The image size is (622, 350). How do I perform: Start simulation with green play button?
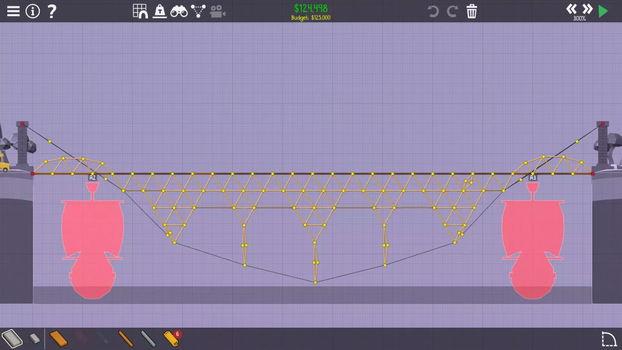click(603, 11)
